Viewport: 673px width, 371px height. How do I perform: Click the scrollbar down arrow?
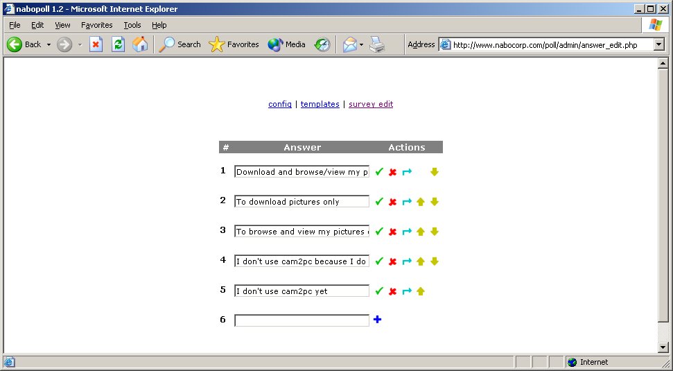pos(663,347)
